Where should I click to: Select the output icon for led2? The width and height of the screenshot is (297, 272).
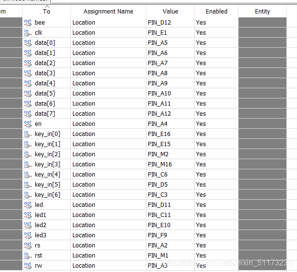coord(28,225)
